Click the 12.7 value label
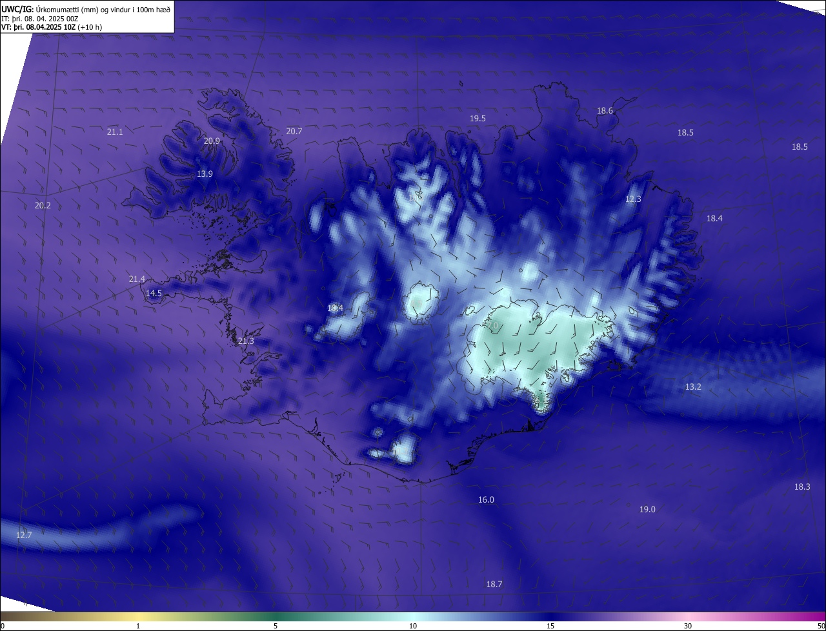The height and width of the screenshot is (631, 826). 24,535
